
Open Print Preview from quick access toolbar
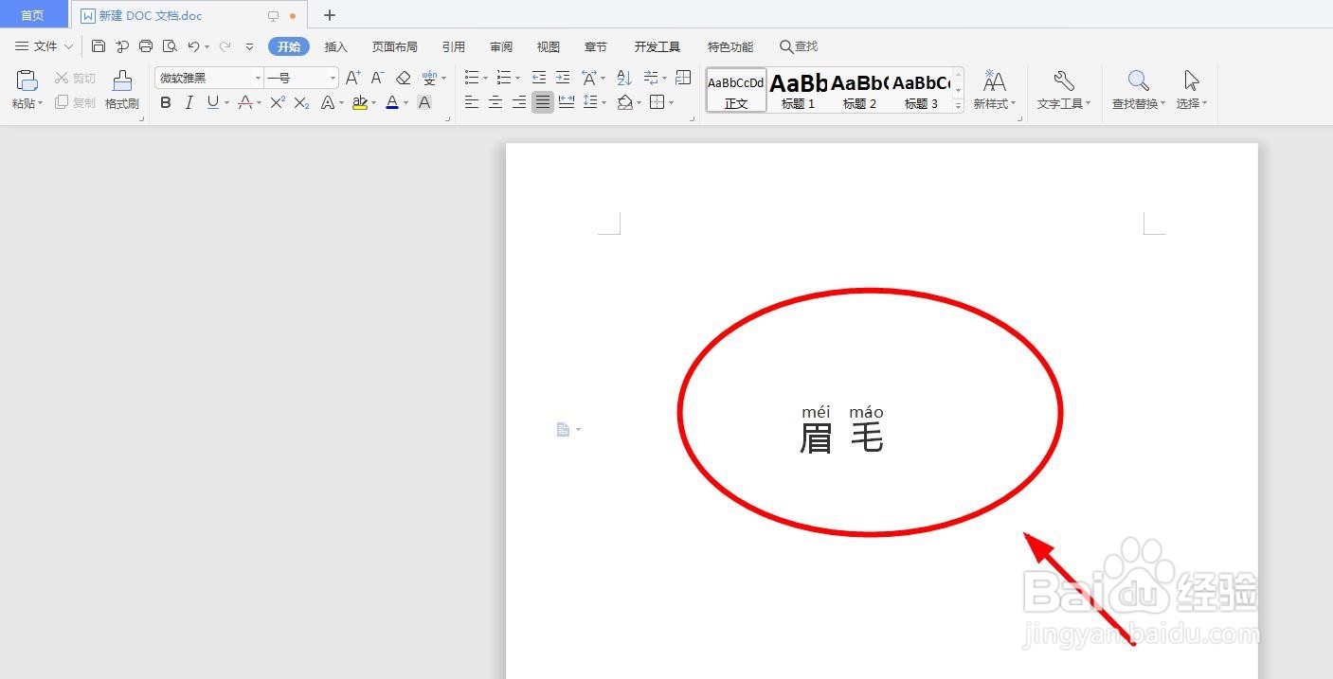point(170,46)
